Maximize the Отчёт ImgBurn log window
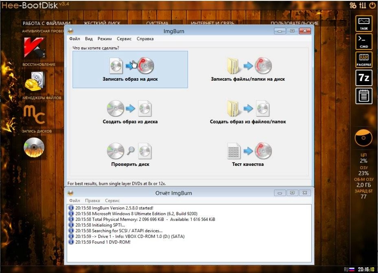Image resolution: width=378 pixels, height=273 pixels. (292, 193)
